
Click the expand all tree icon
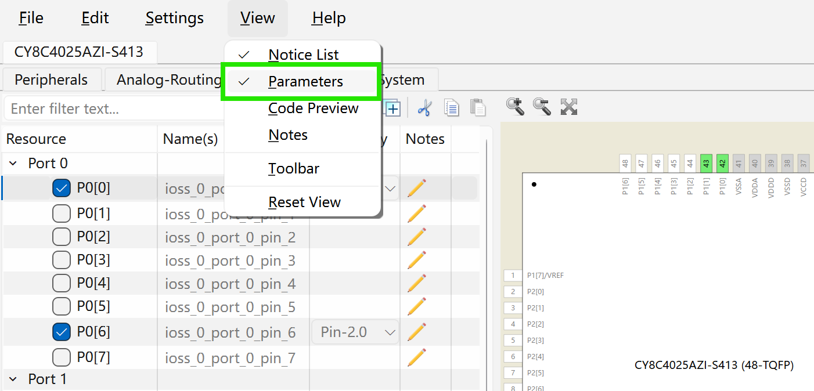coord(393,108)
